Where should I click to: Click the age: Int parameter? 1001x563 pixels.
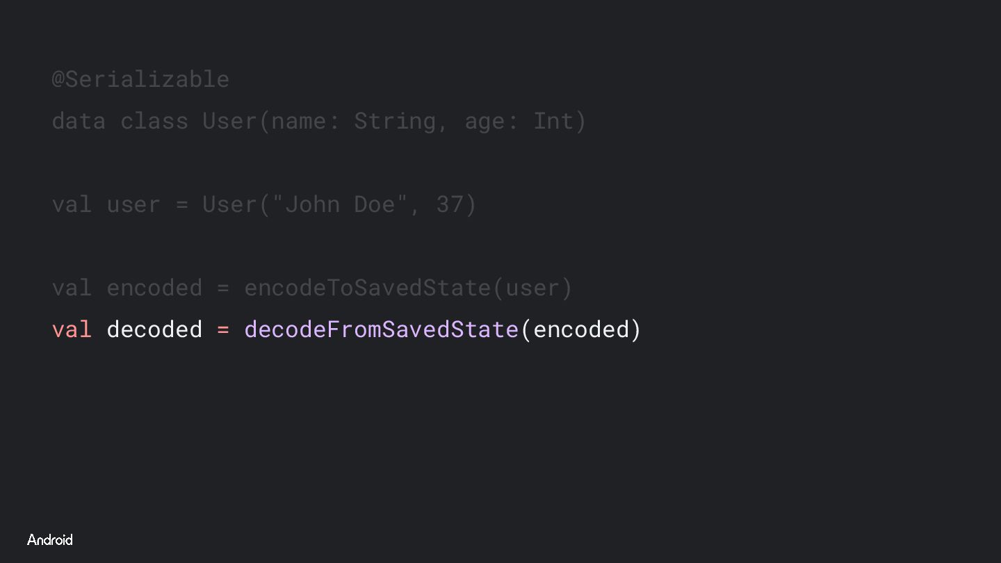tap(519, 121)
